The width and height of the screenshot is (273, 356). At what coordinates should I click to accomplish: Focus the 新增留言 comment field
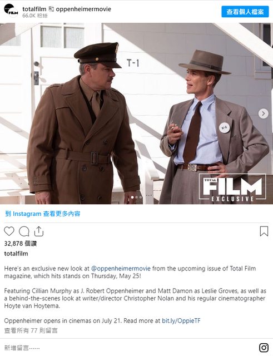(x=127, y=348)
